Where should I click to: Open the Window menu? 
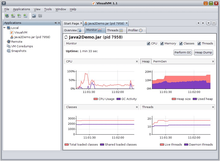click(61, 9)
